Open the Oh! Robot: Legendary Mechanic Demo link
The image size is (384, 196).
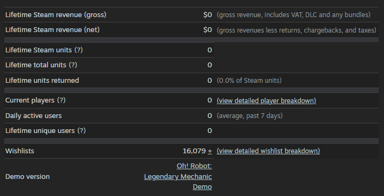pyautogui.click(x=178, y=176)
